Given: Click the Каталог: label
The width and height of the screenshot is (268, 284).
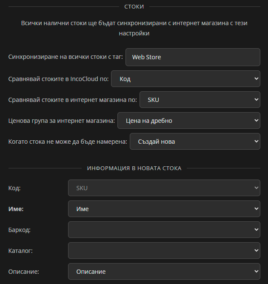Looking at the screenshot, I should 20,251.
